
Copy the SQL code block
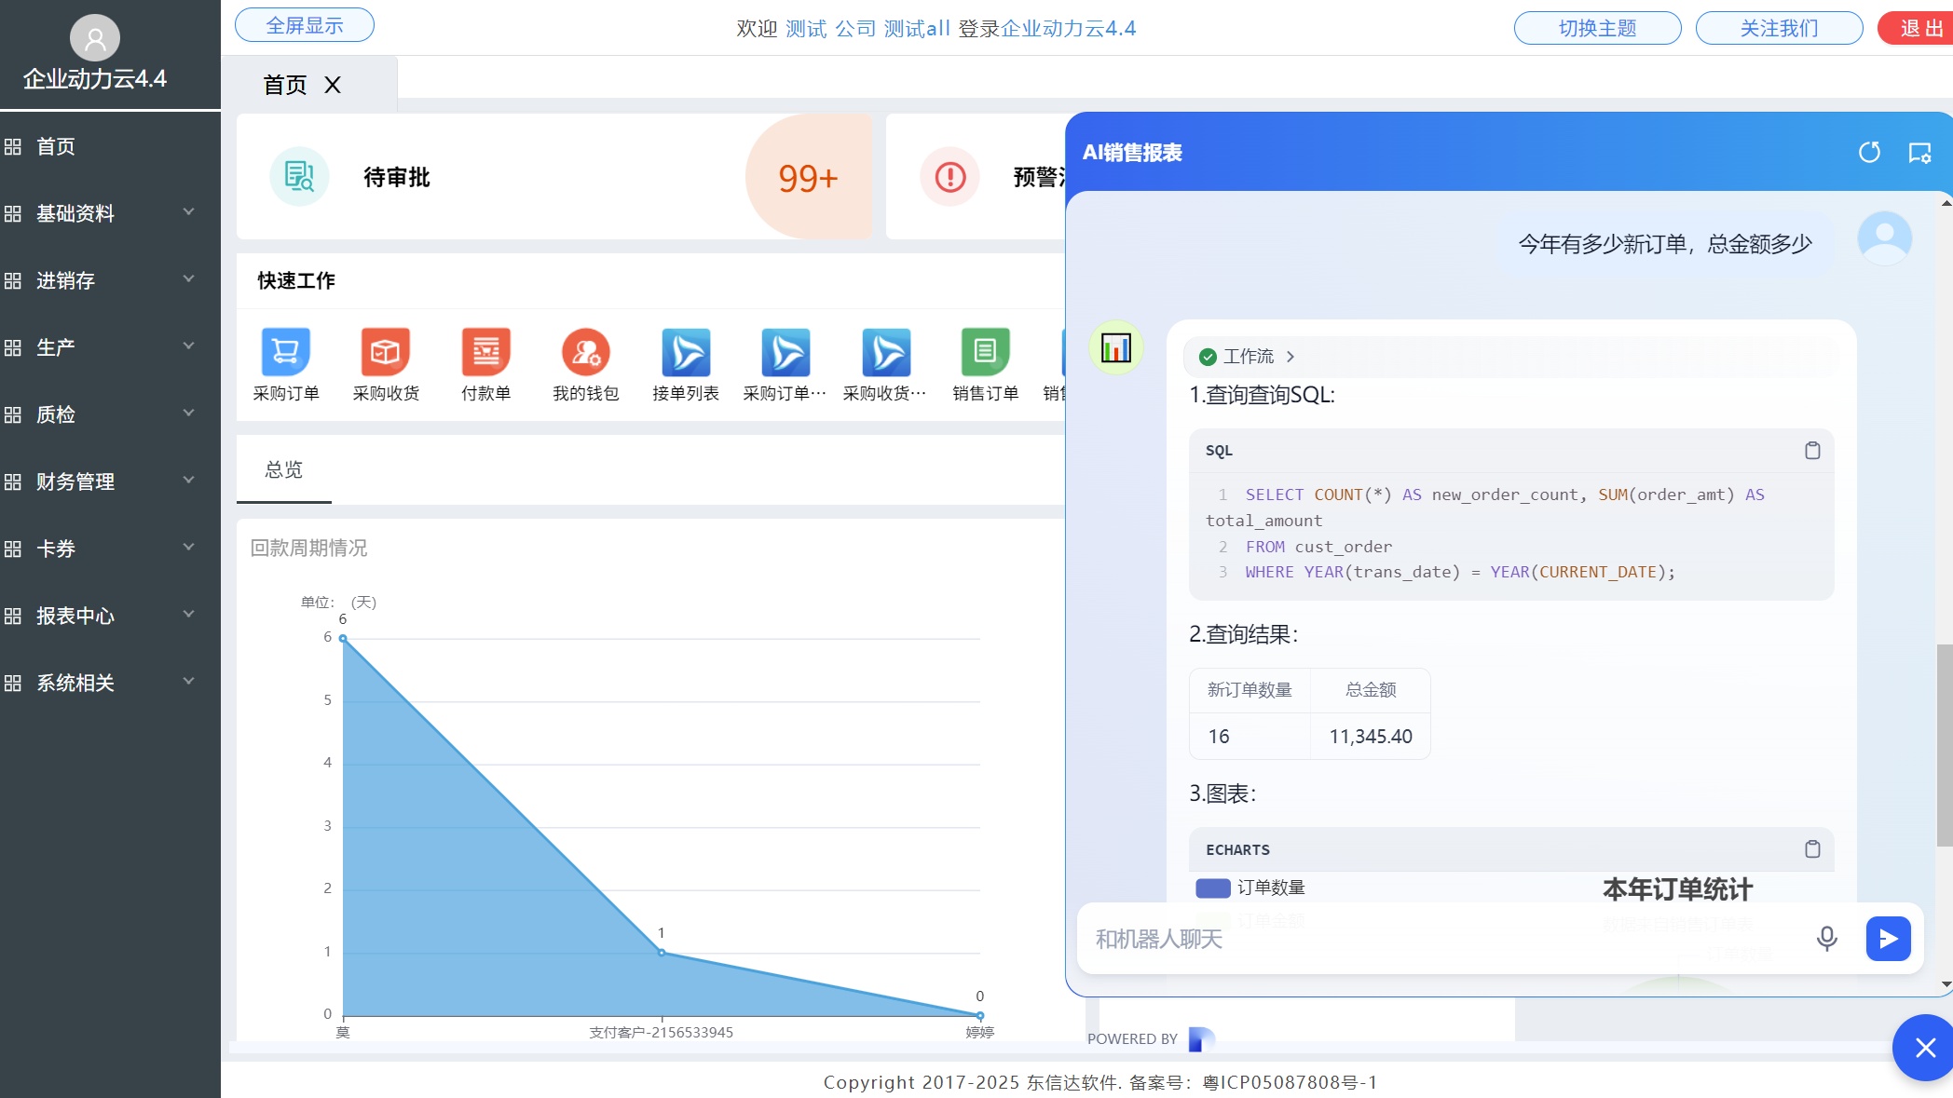pos(1811,451)
